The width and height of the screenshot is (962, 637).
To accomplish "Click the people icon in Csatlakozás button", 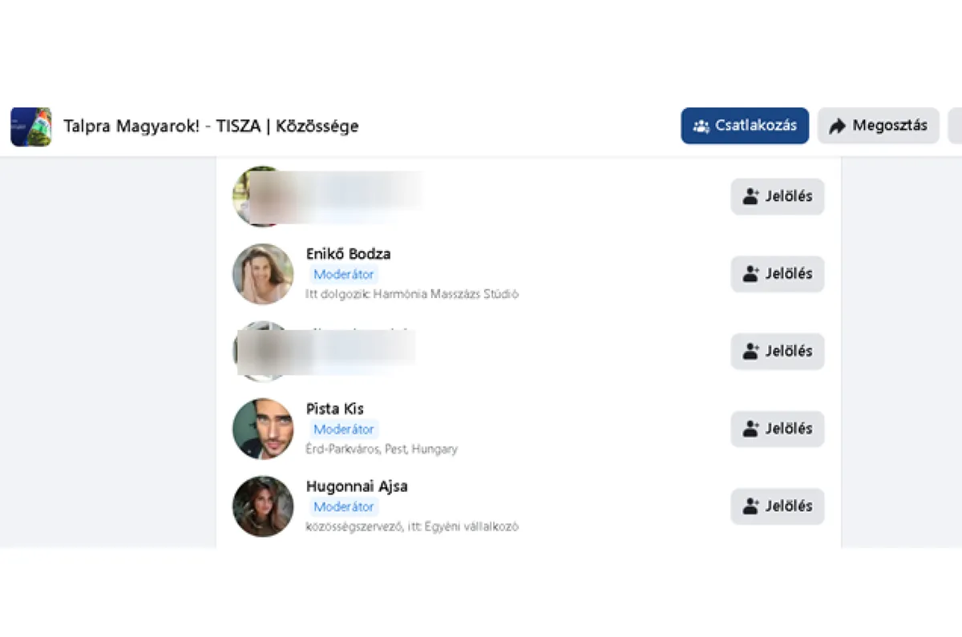I will point(701,126).
